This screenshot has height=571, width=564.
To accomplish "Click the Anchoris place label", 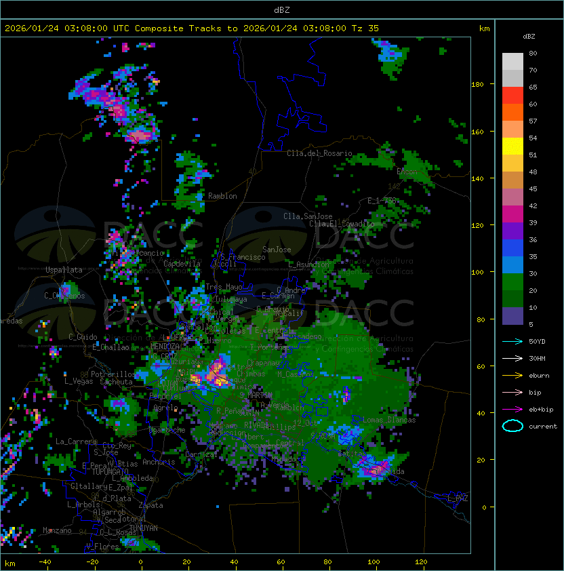I will tap(159, 462).
